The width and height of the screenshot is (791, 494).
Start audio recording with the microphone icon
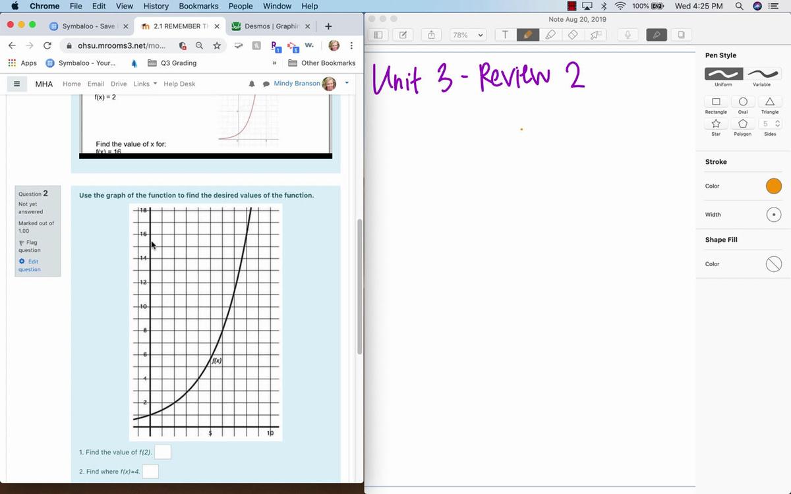click(x=628, y=35)
